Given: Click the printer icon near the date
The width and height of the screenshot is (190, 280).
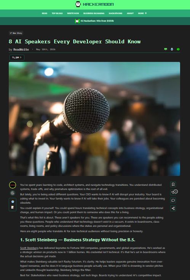Looking at the screenshot, I should point(172,49).
